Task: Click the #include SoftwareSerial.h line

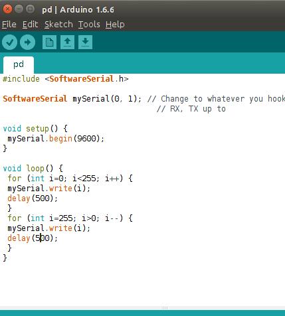Action: [x=66, y=79]
